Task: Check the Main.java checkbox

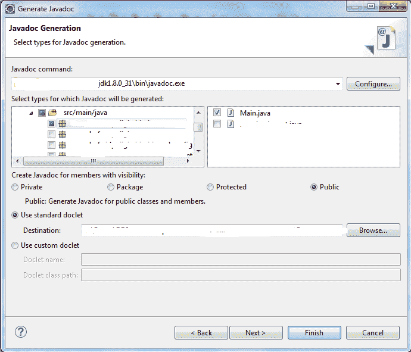Action: (x=217, y=113)
